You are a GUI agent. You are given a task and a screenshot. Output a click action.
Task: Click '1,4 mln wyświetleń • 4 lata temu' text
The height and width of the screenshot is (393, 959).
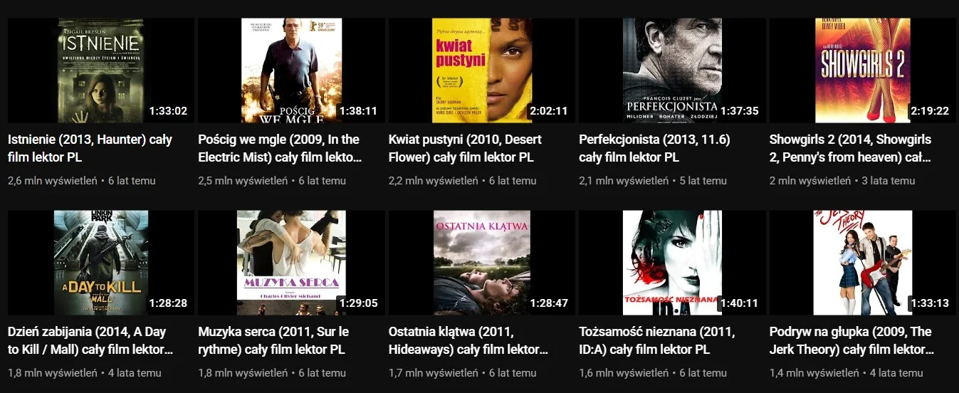(x=847, y=373)
